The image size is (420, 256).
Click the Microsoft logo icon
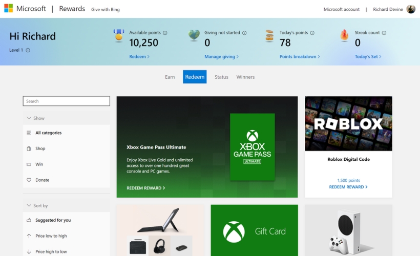coord(9,8)
